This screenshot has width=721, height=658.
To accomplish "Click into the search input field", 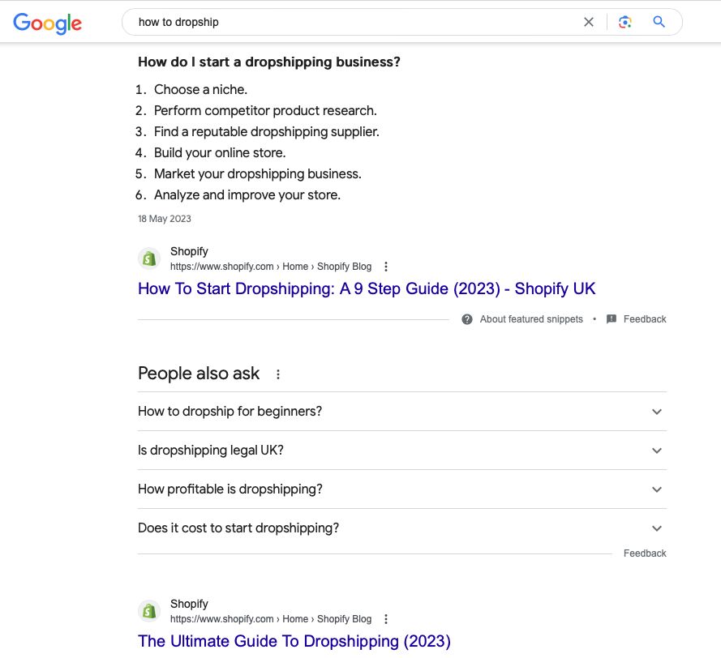I will (349, 23).
